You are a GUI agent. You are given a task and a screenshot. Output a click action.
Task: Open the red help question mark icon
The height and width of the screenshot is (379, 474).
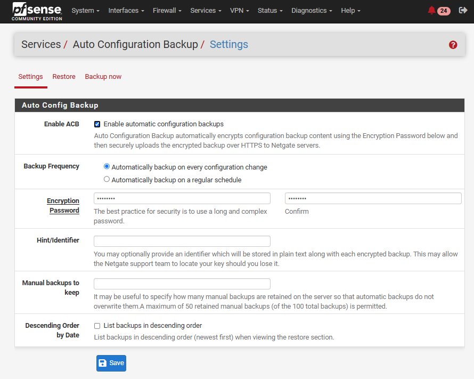(453, 45)
